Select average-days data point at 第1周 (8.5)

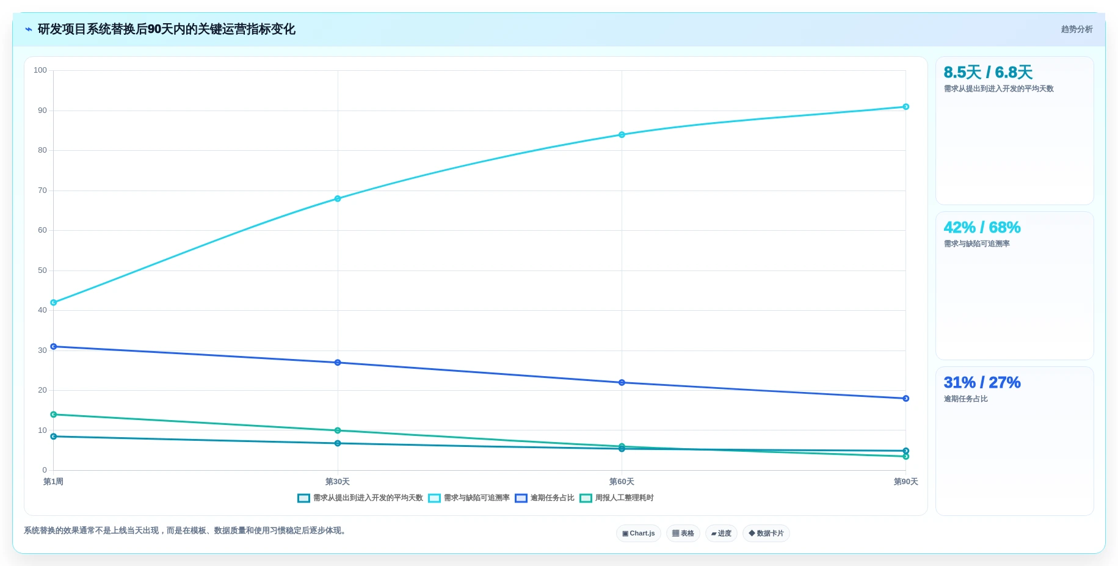[54, 437]
